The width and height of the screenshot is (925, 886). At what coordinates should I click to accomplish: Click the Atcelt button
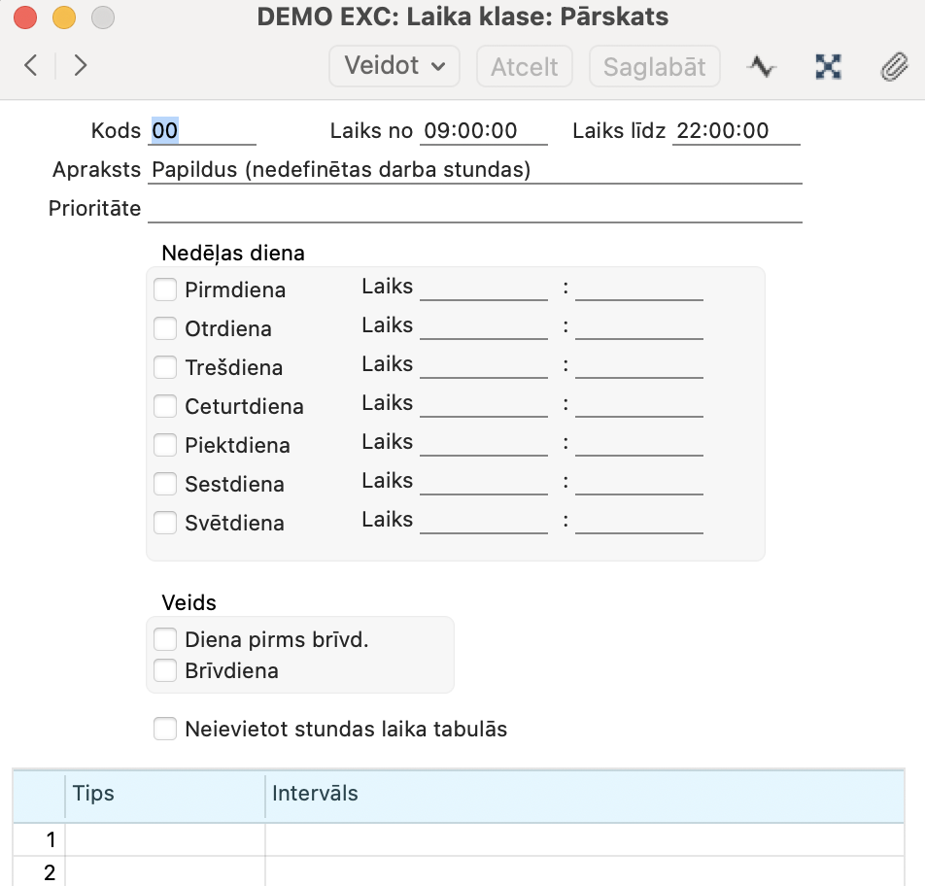tap(525, 66)
